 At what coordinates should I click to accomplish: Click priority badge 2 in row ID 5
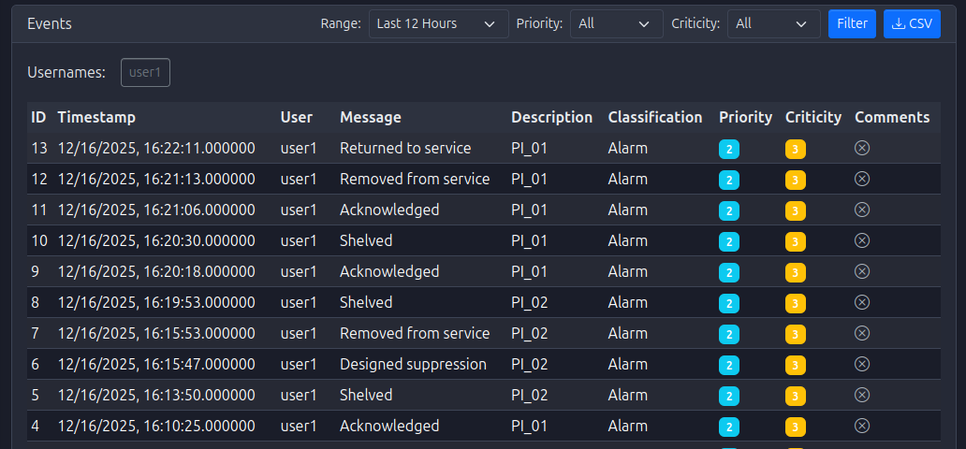(x=729, y=396)
